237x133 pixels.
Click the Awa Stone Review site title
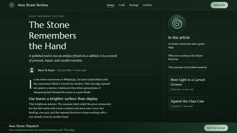[x=33, y=5]
